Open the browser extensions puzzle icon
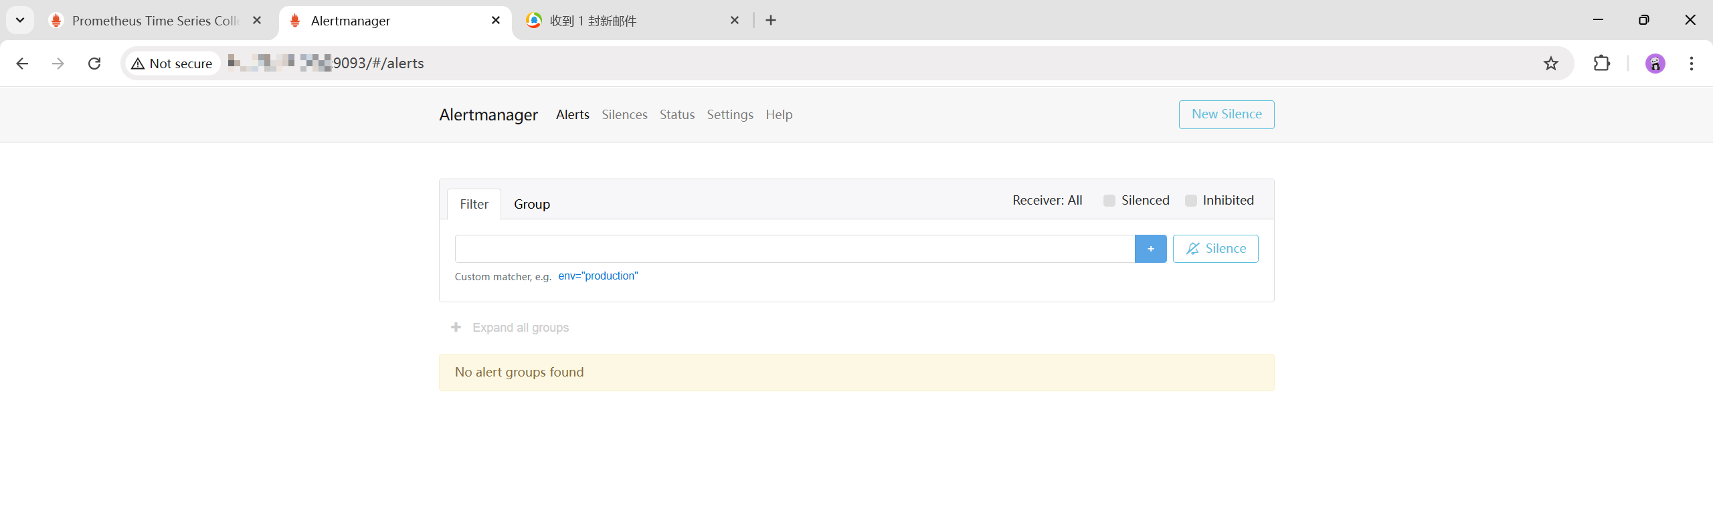This screenshot has height=525, width=1713. (x=1602, y=64)
